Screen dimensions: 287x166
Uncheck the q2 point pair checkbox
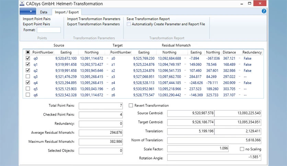click(x=28, y=70)
